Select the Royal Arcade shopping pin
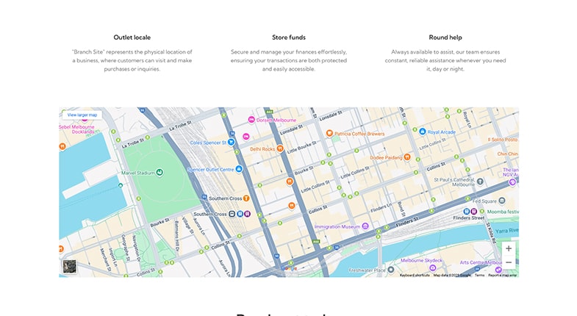This screenshot has height=316, width=577. click(423, 132)
